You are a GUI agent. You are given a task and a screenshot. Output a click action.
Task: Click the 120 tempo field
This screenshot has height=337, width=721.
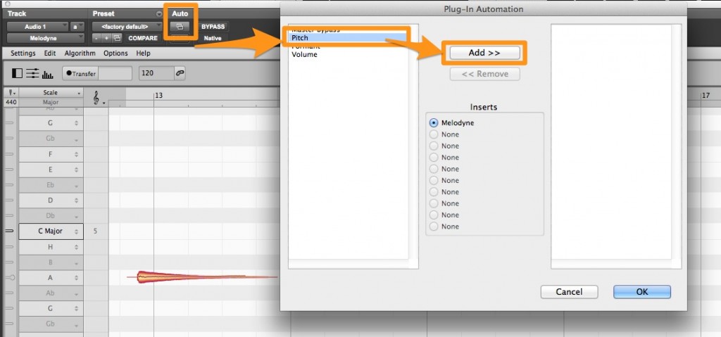point(156,73)
